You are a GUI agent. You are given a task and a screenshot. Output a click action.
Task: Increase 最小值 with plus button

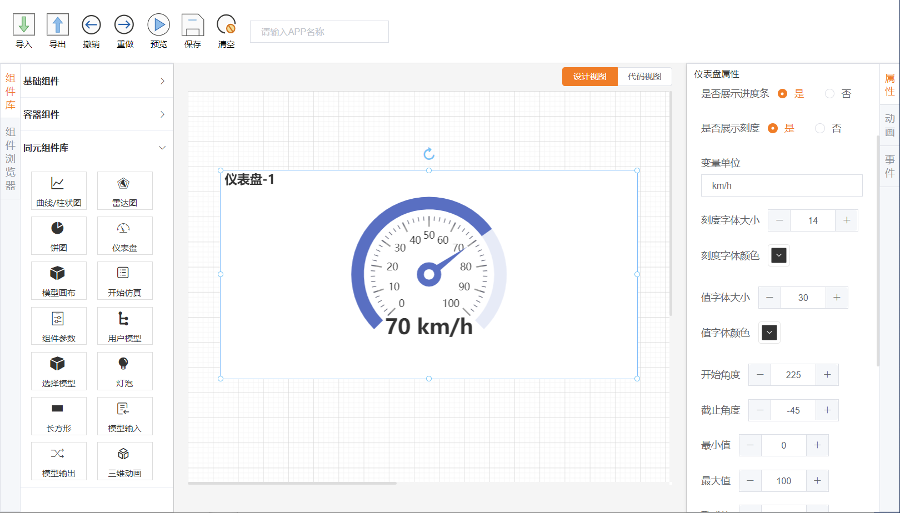click(817, 445)
